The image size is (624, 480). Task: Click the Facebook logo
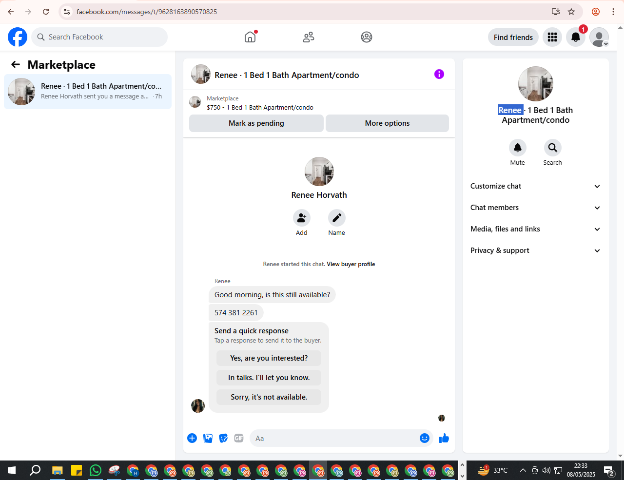(18, 37)
